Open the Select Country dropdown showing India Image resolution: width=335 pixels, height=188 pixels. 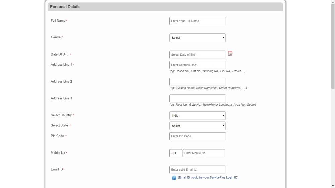(x=197, y=116)
